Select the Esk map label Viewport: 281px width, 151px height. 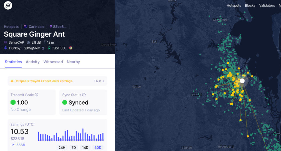tap(154, 42)
